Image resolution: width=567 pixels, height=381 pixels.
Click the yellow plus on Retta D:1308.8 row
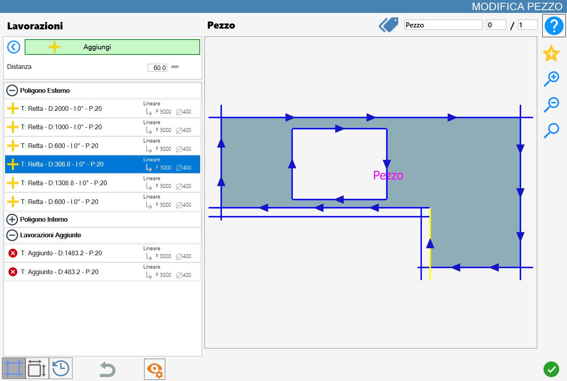click(x=13, y=183)
